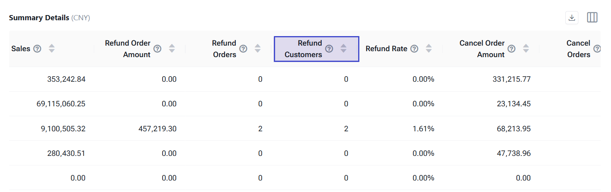The image size is (611, 192).
Task: Select the Refund Customers column header
Action: pyautogui.click(x=303, y=49)
